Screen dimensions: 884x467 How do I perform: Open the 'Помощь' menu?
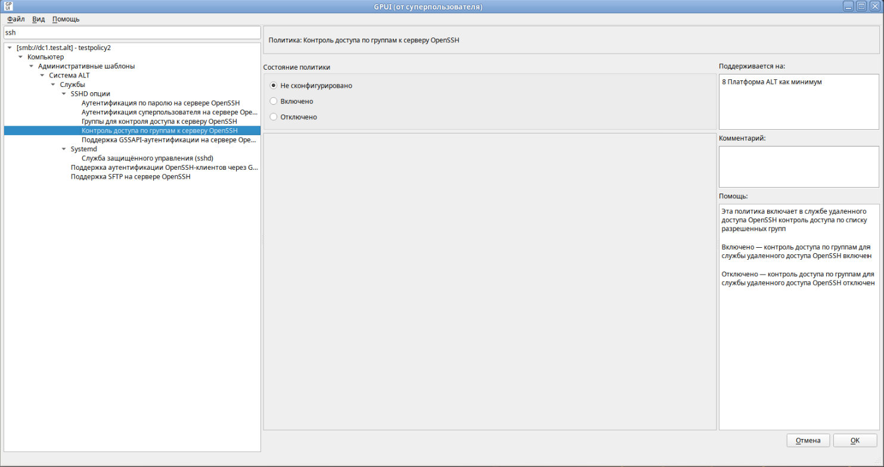tap(66, 19)
